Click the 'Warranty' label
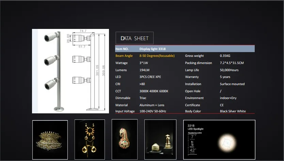The height and width of the screenshot is (161, 284). (x=192, y=77)
